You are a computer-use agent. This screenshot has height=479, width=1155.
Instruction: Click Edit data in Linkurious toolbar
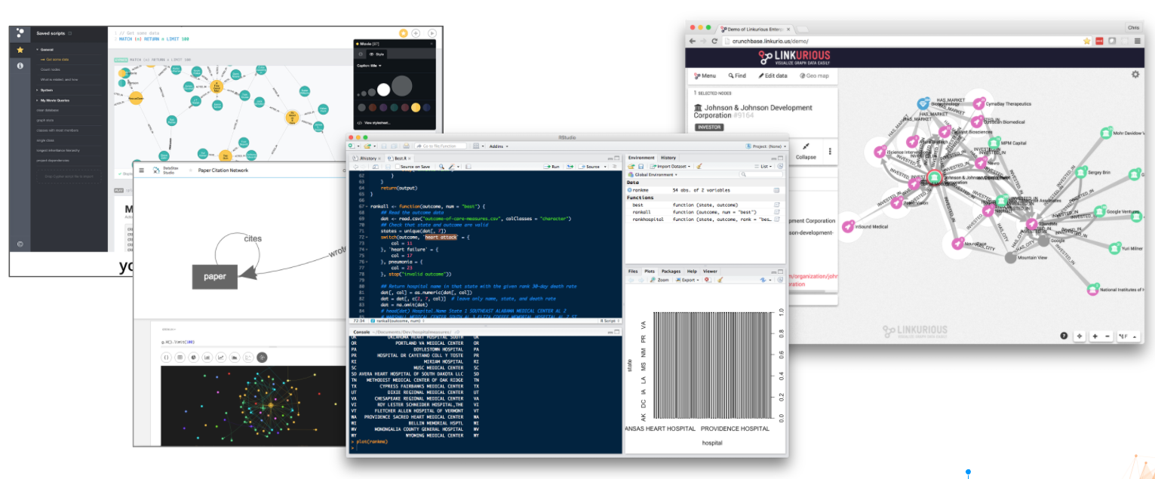tap(773, 75)
